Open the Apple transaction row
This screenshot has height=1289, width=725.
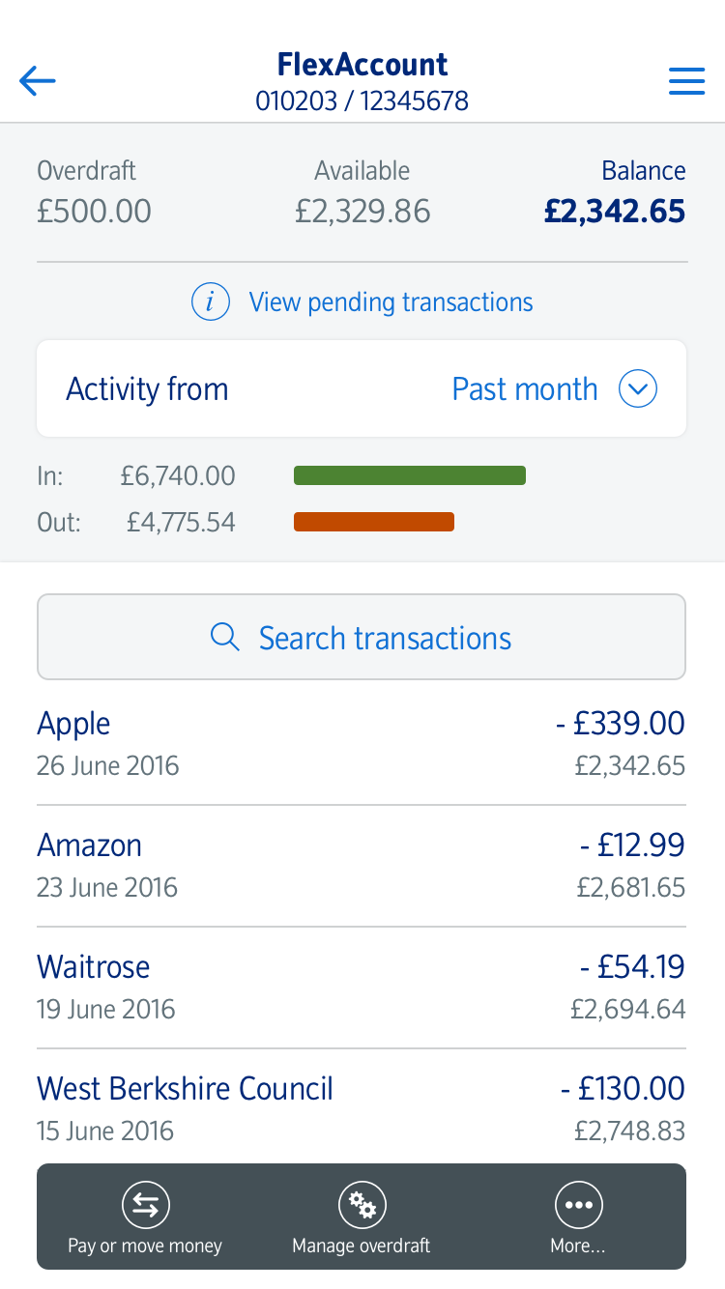coord(362,744)
